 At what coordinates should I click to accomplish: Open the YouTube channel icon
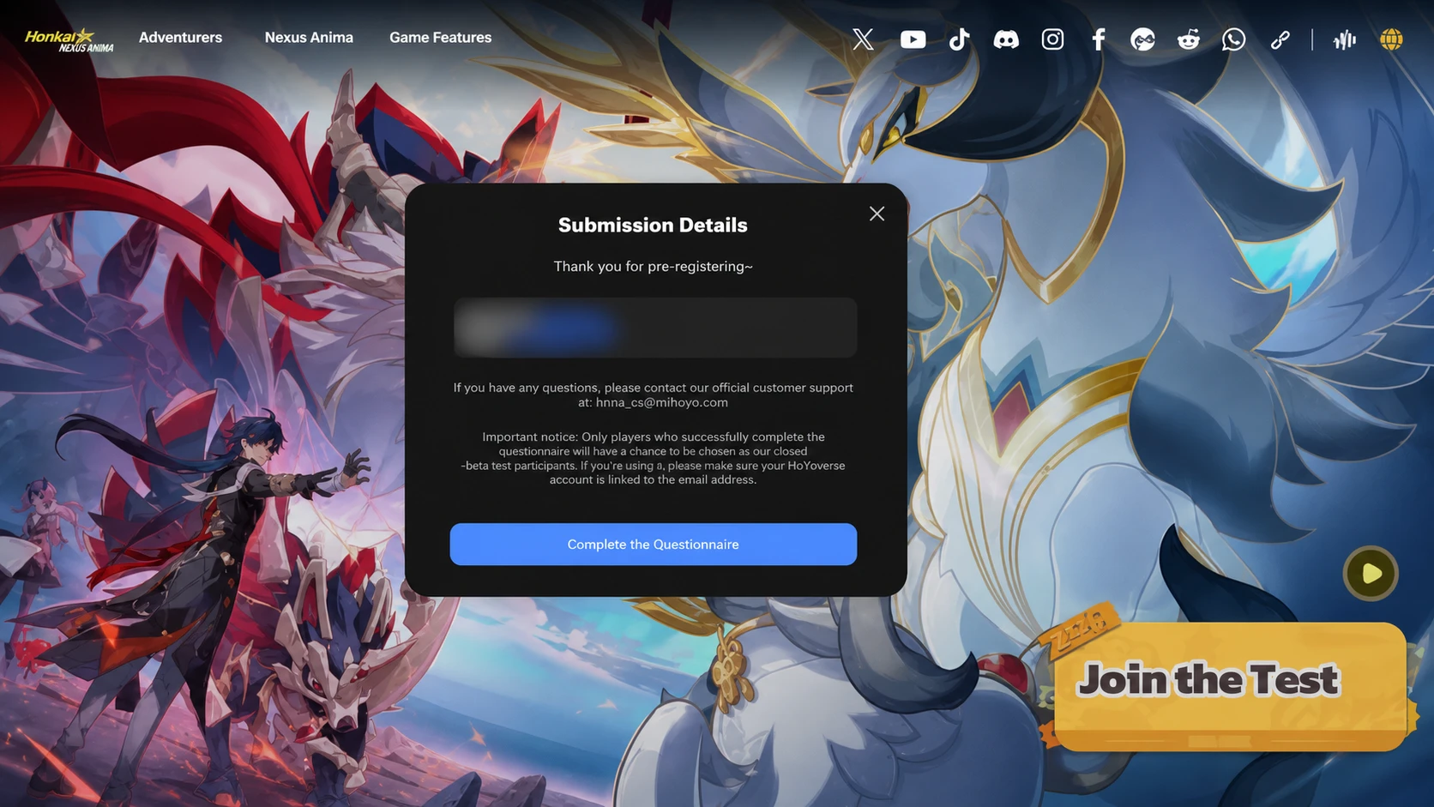click(913, 39)
